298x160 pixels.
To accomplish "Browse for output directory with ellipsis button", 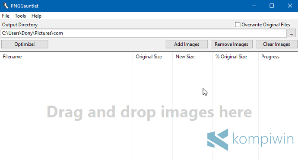I will 292,33.
